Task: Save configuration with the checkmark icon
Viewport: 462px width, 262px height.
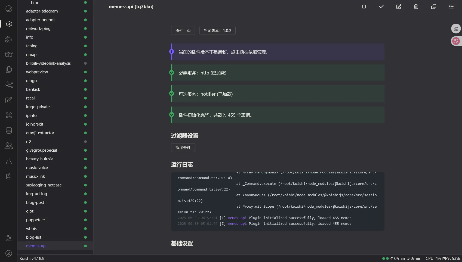Action: (381, 7)
